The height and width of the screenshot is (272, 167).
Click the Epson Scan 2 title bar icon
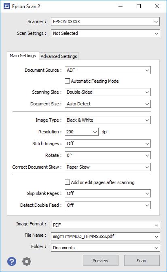pyautogui.click(x=7, y=6)
